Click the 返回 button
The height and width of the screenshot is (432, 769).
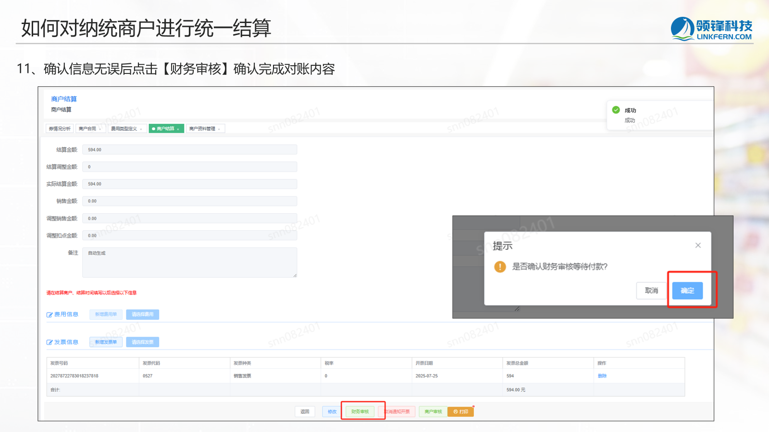[305, 411]
